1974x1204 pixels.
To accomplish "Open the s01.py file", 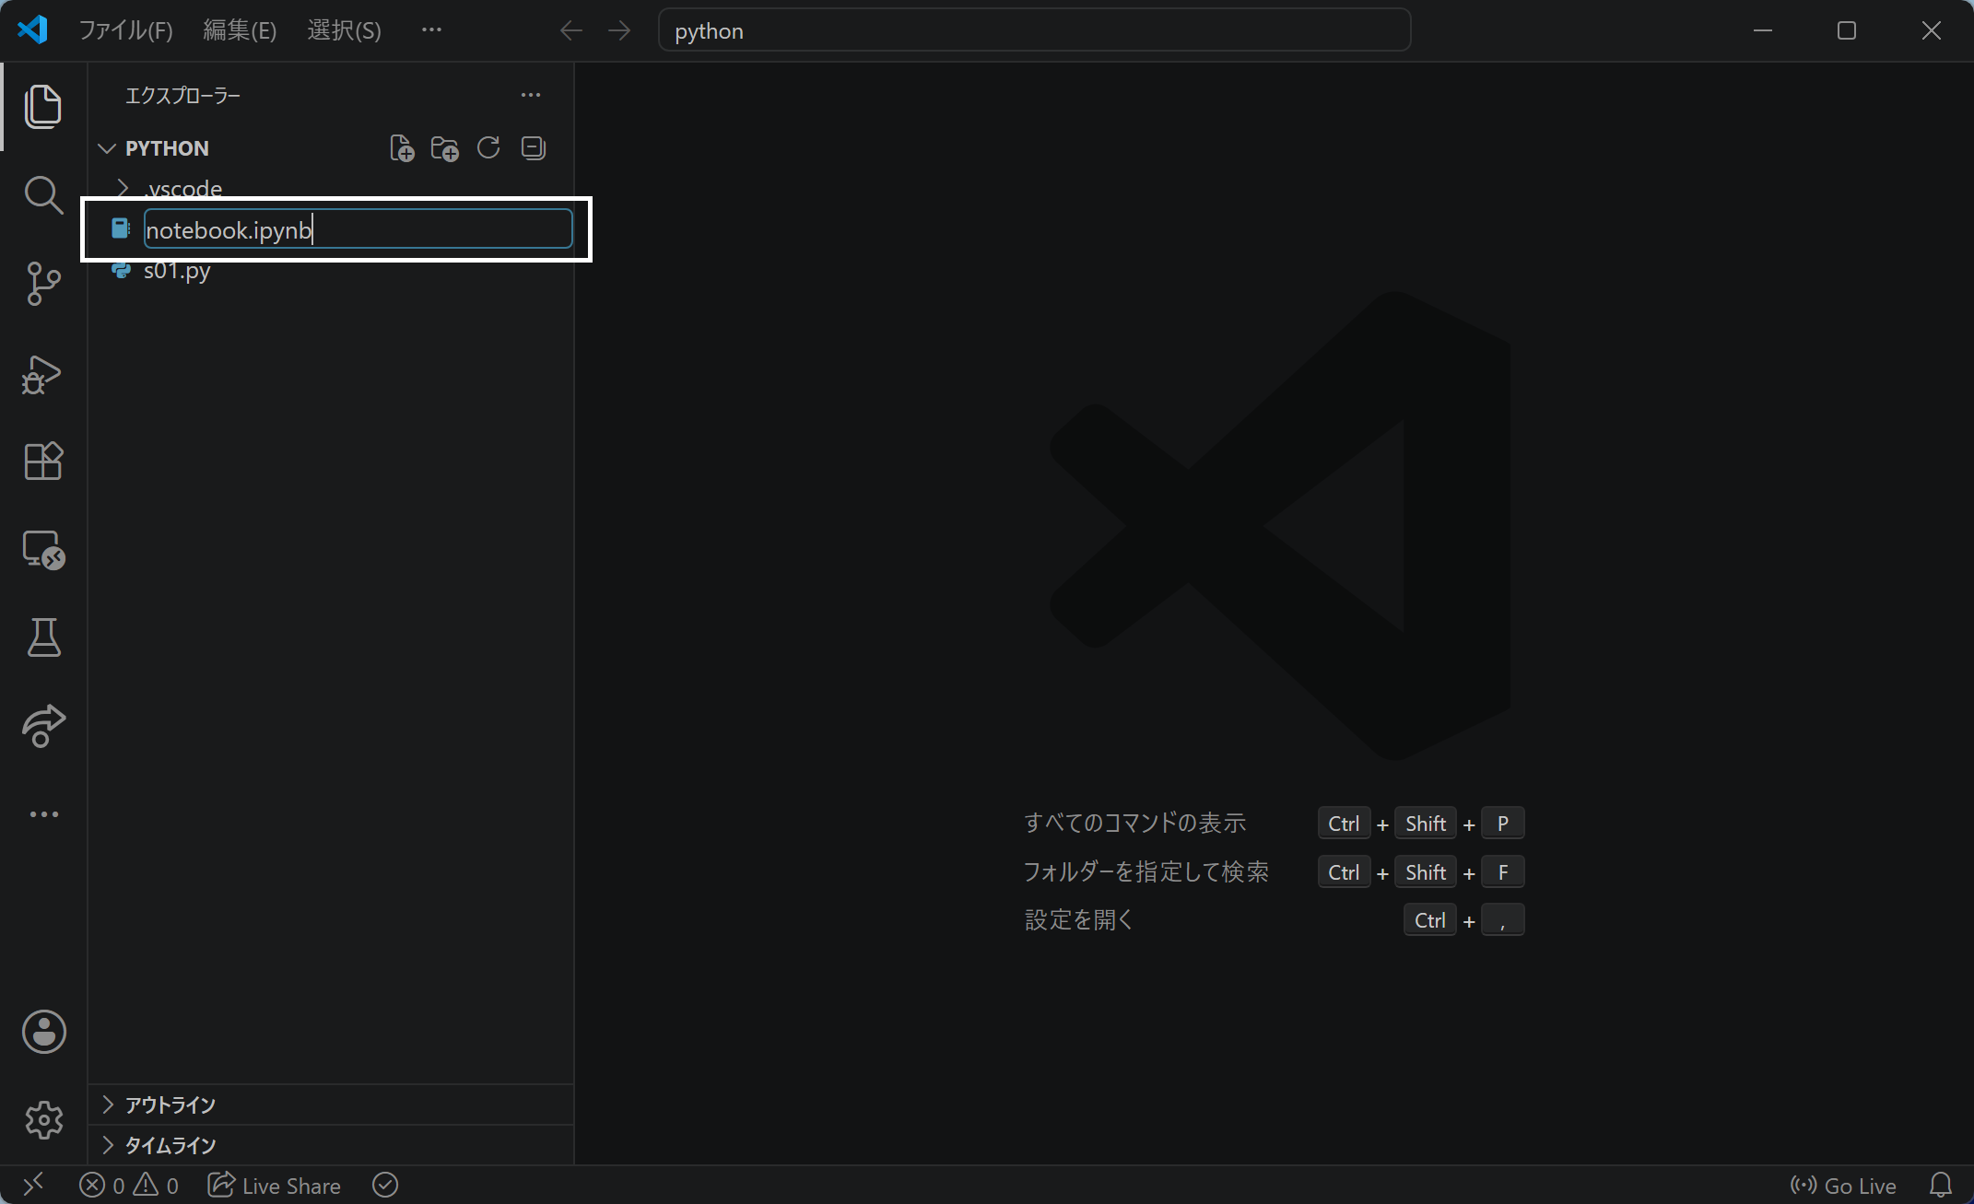I will (x=331, y=270).
